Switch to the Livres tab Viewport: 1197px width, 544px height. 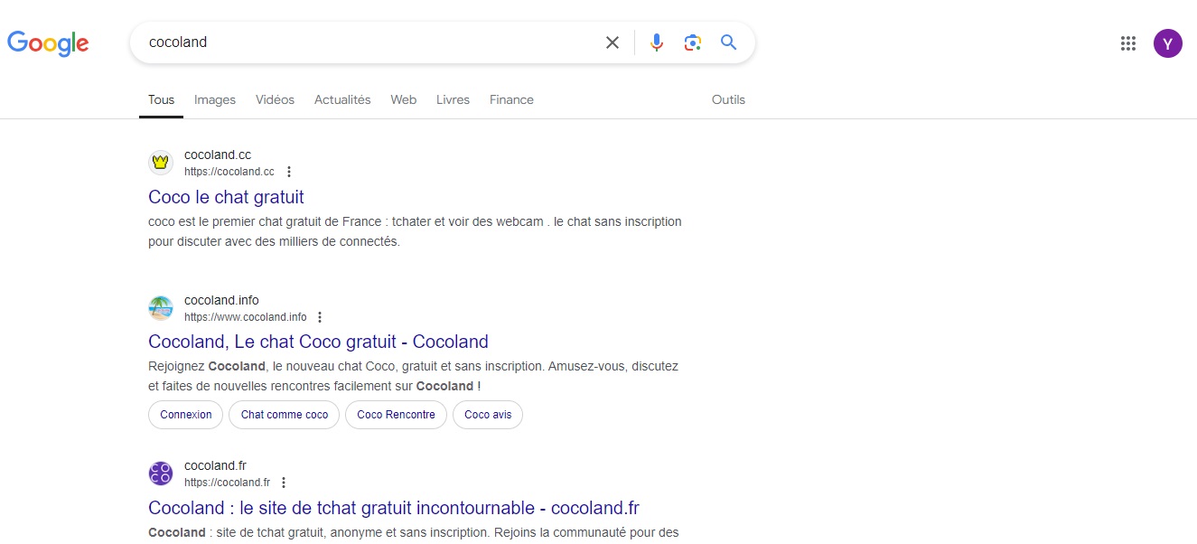point(453,99)
